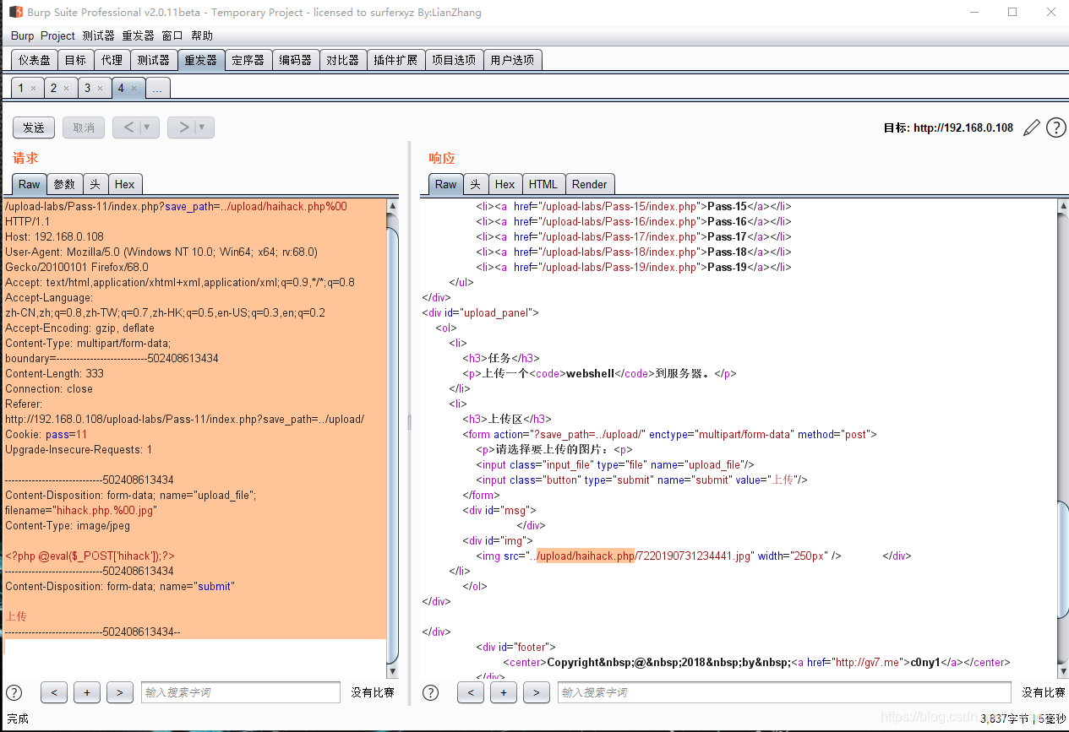
Task: Click response search previous-match < button
Action: 470,692
